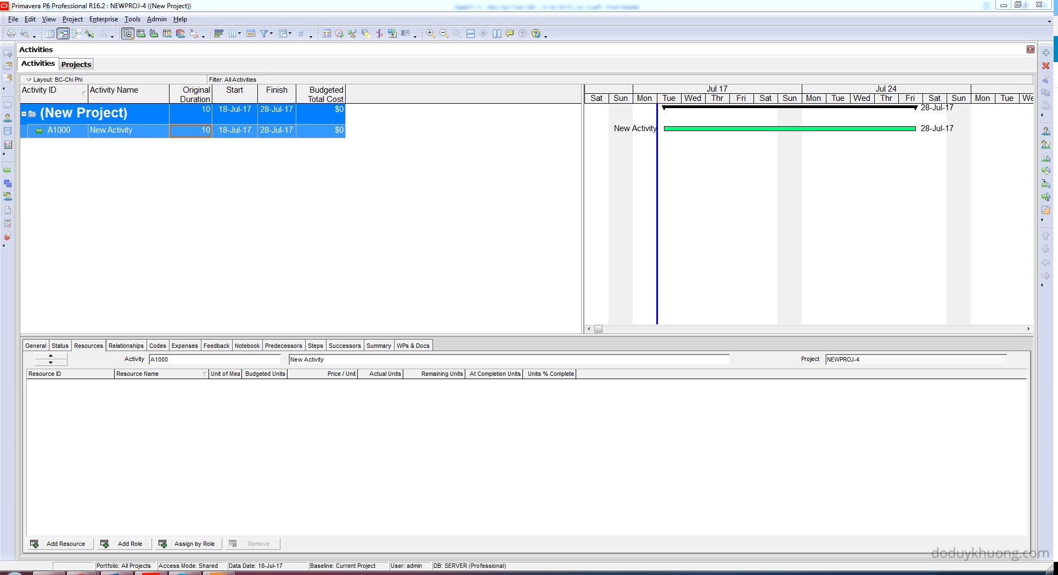Image resolution: width=1058 pixels, height=575 pixels.
Task: Open the Filter funnel tool
Action: click(x=264, y=34)
